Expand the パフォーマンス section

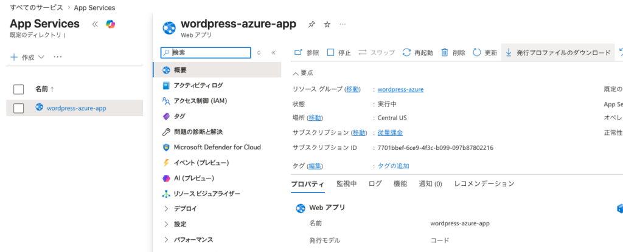pyautogui.click(x=166, y=240)
